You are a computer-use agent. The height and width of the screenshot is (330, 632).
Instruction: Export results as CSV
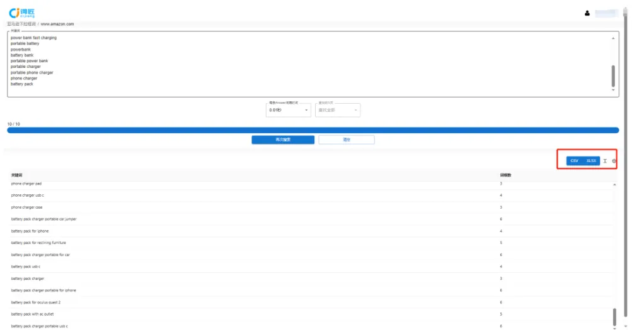click(575, 161)
